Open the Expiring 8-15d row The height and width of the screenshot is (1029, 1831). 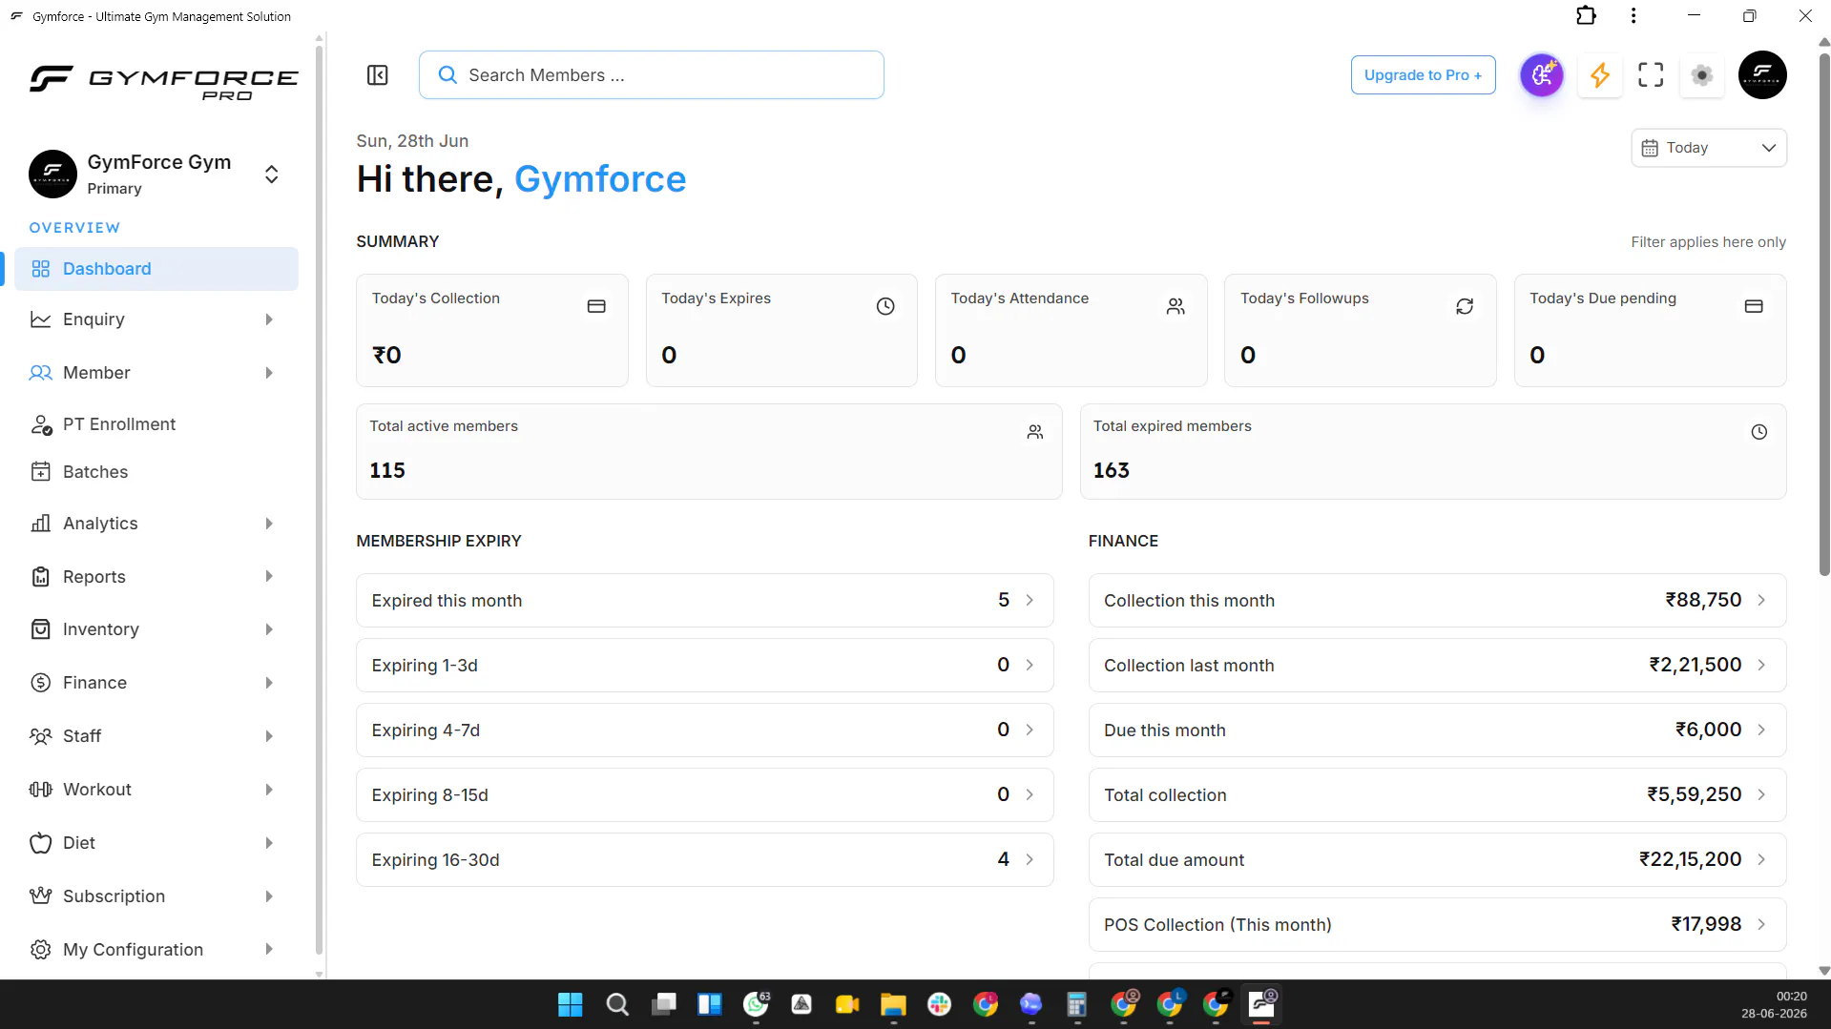click(x=704, y=794)
